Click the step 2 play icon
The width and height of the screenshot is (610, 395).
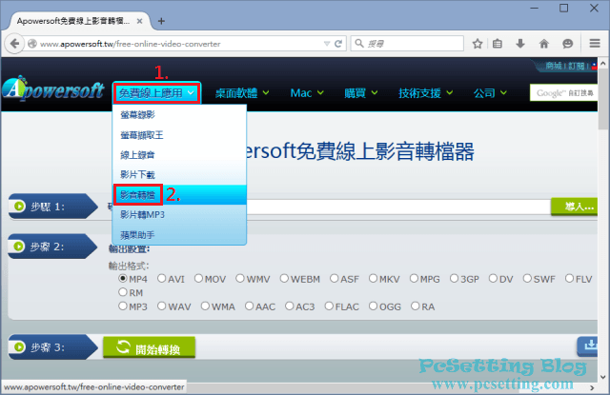pos(19,247)
